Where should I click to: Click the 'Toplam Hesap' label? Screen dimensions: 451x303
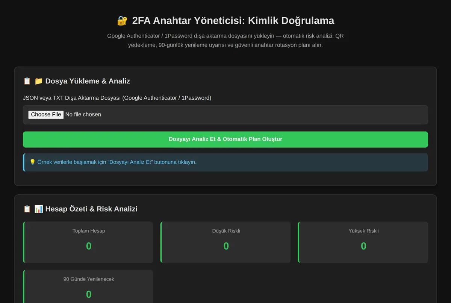click(x=89, y=231)
